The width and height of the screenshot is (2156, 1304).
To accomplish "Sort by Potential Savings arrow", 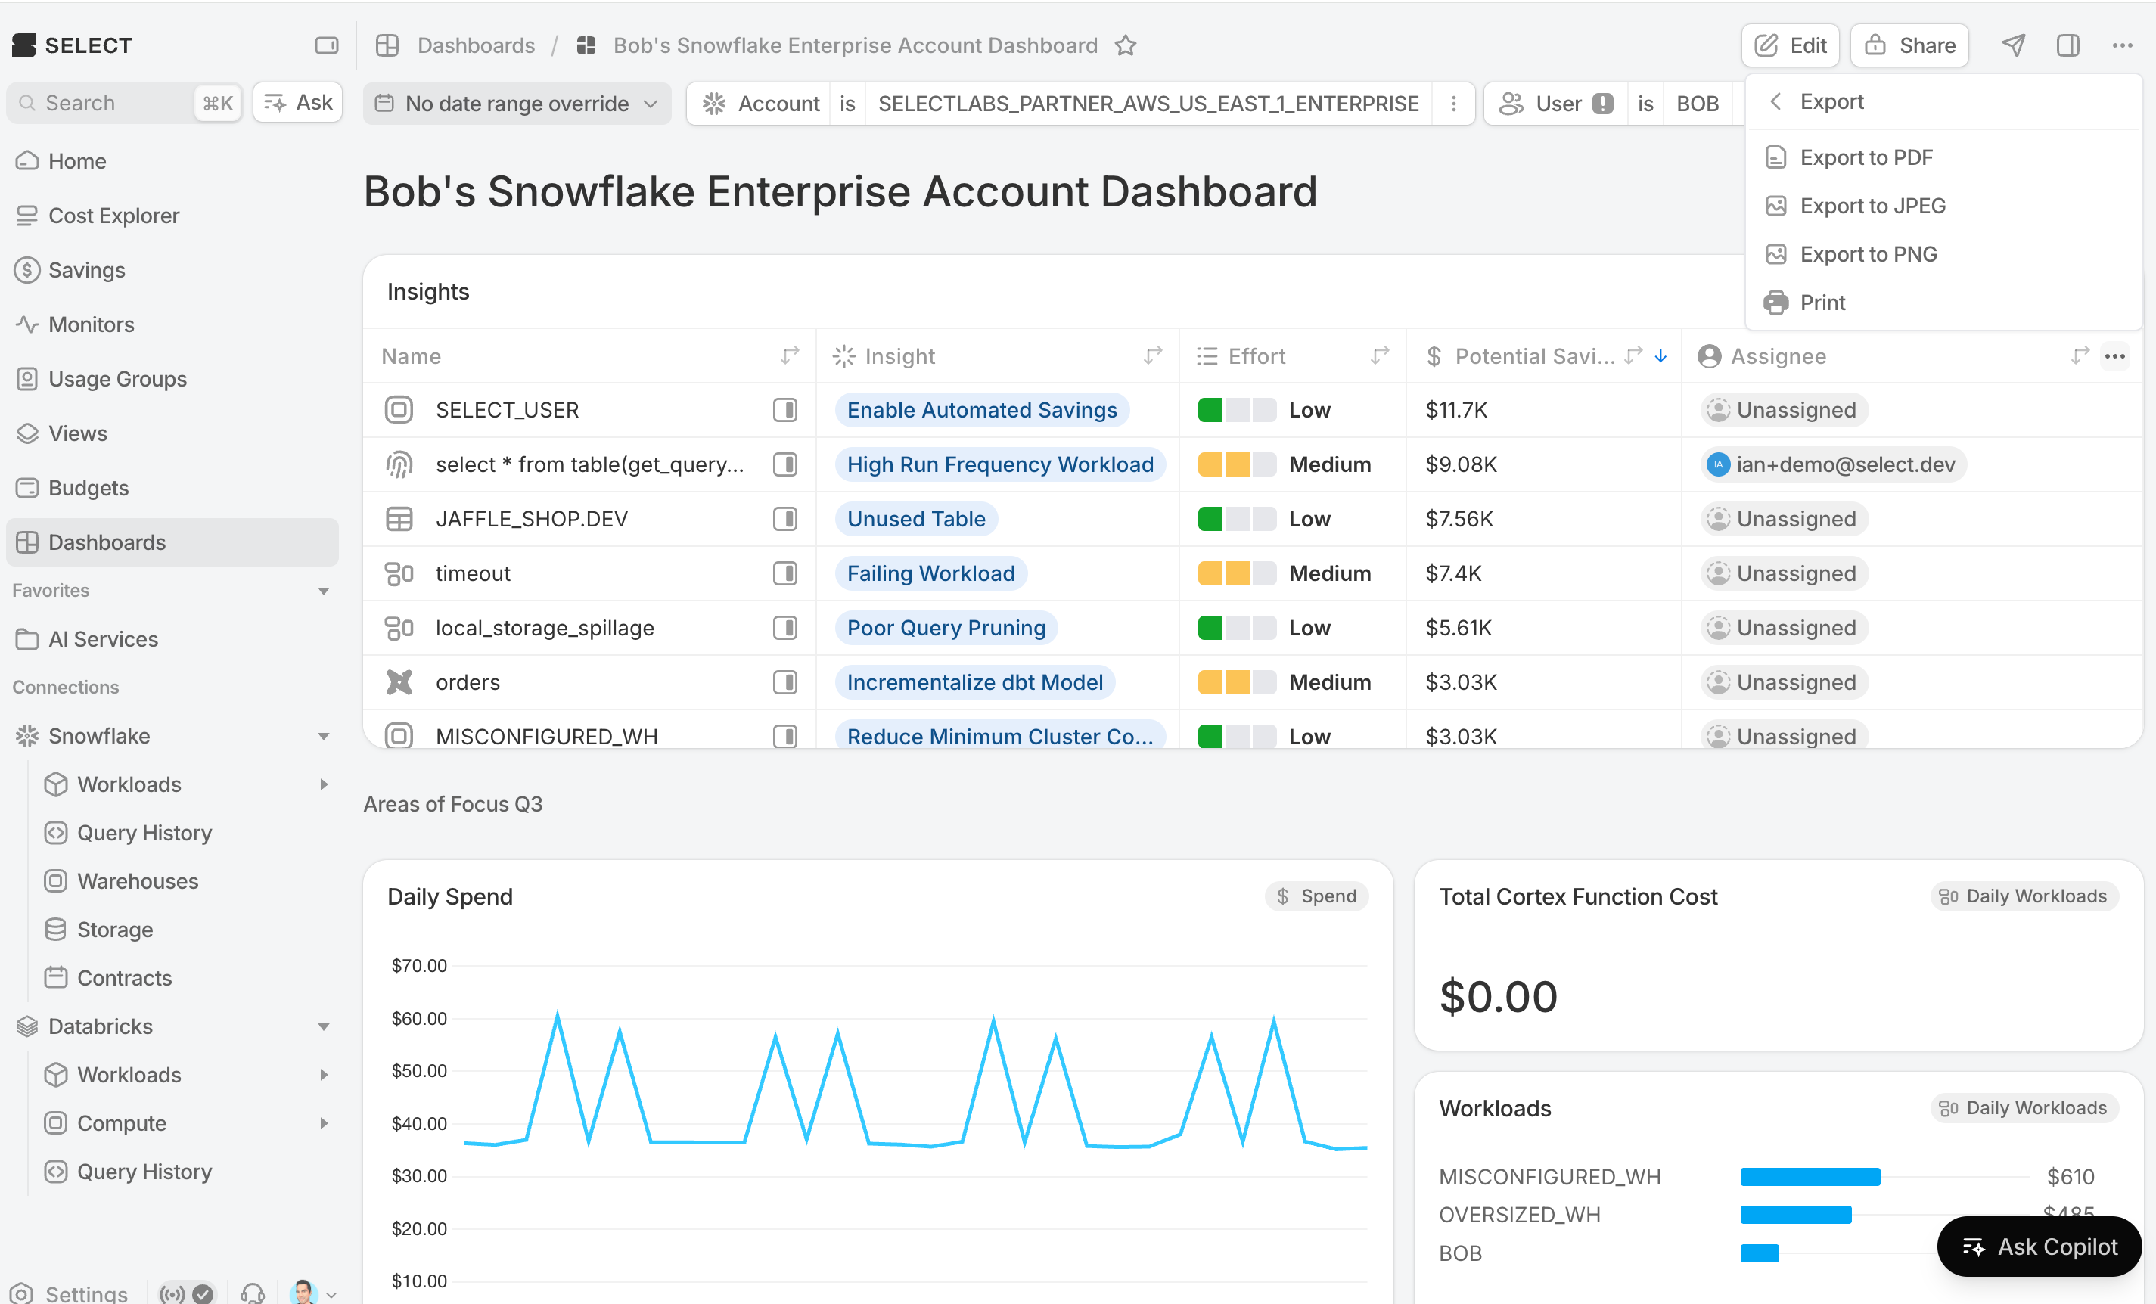I will (1660, 356).
